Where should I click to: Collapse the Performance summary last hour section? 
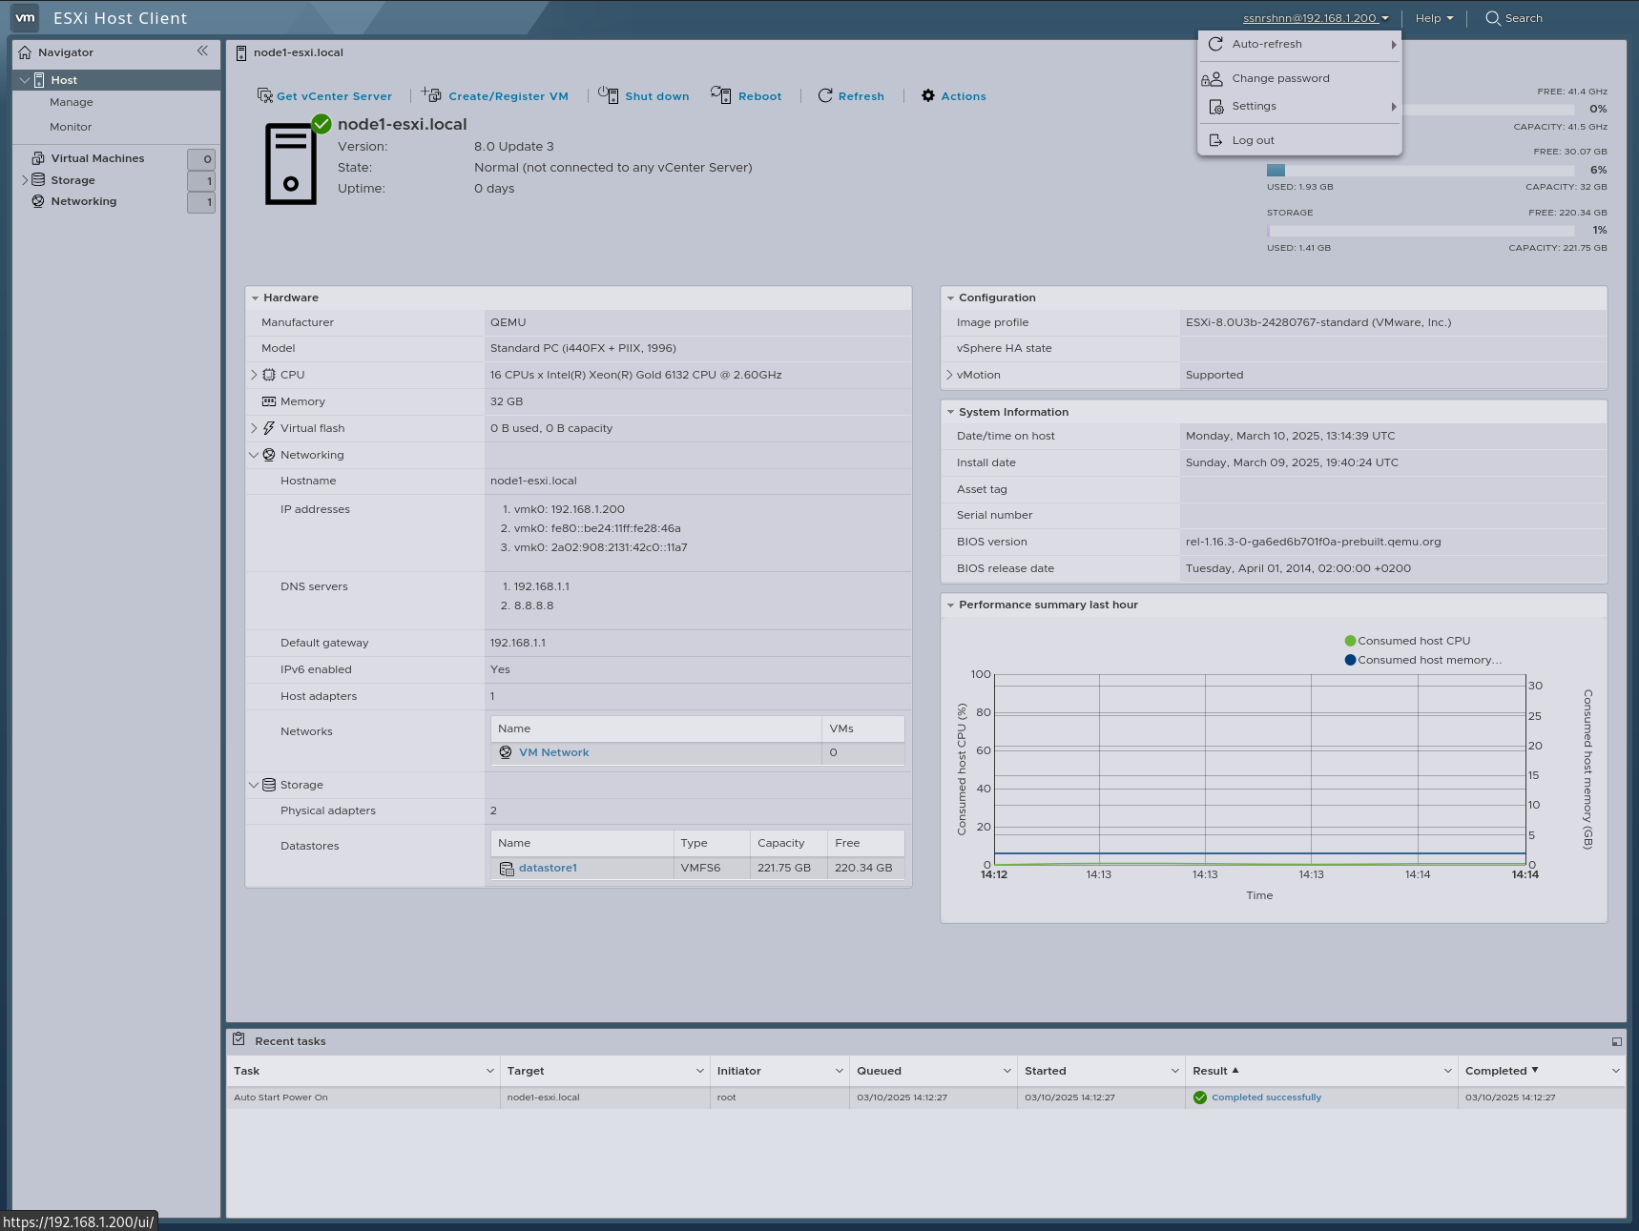950,605
